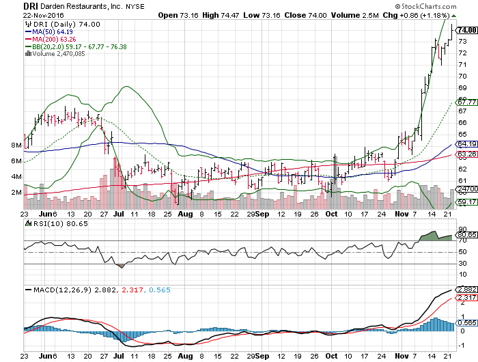
Task: Click the Nov month label under the MACD panel
Action: pyautogui.click(x=402, y=356)
